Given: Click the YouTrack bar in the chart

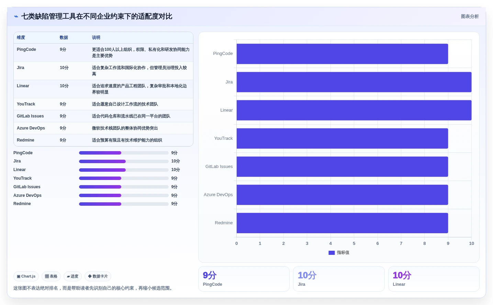Looking at the screenshot, I should 342,138.
